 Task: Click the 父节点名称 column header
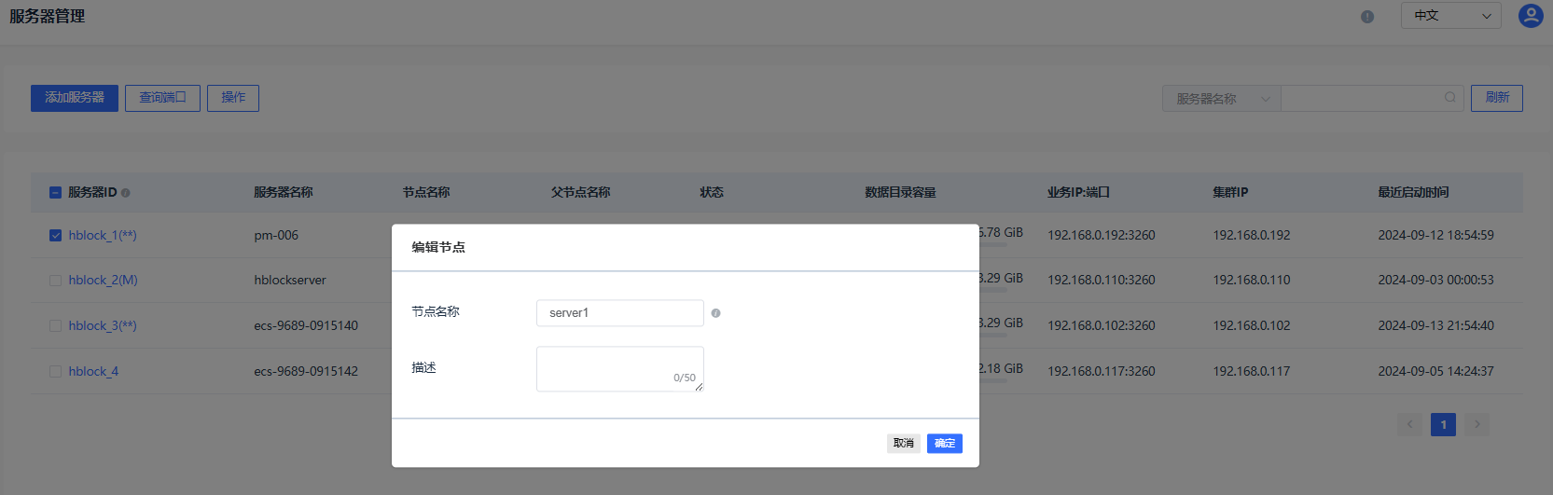coord(581,192)
